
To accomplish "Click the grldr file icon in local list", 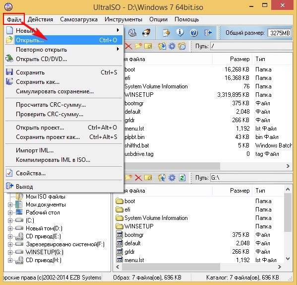I will point(119,252).
